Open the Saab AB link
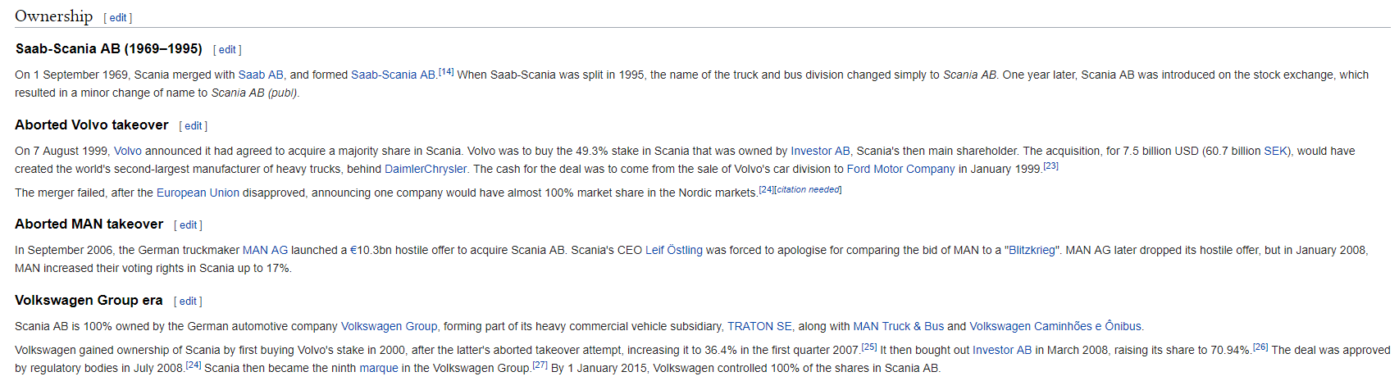 tap(261, 75)
